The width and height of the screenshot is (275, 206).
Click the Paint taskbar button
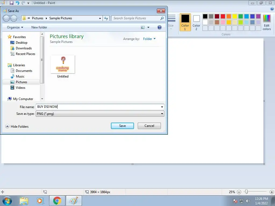coord(74,201)
